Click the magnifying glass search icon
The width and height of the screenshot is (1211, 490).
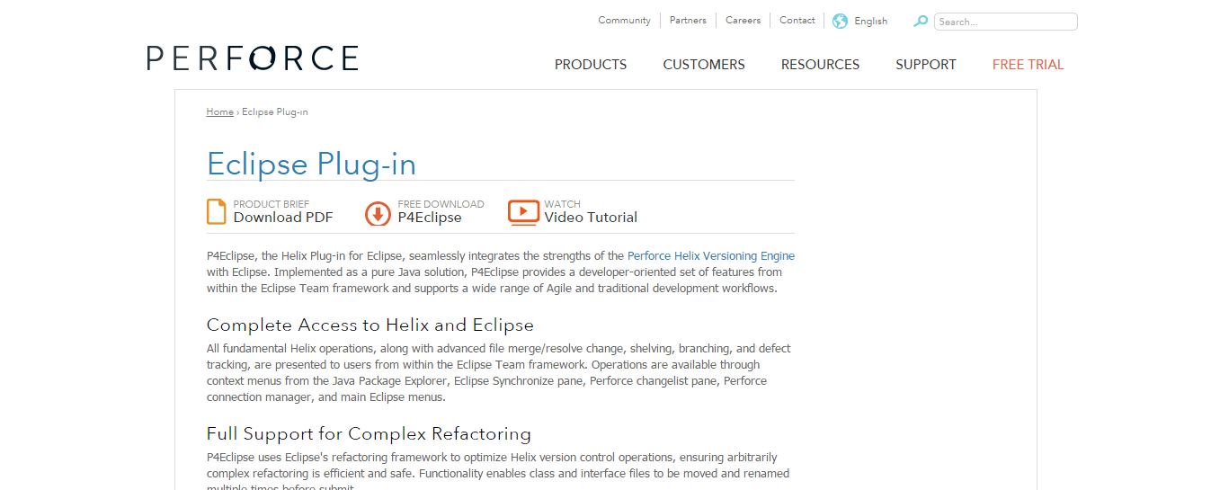921,21
